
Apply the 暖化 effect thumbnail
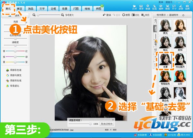point(180,27)
